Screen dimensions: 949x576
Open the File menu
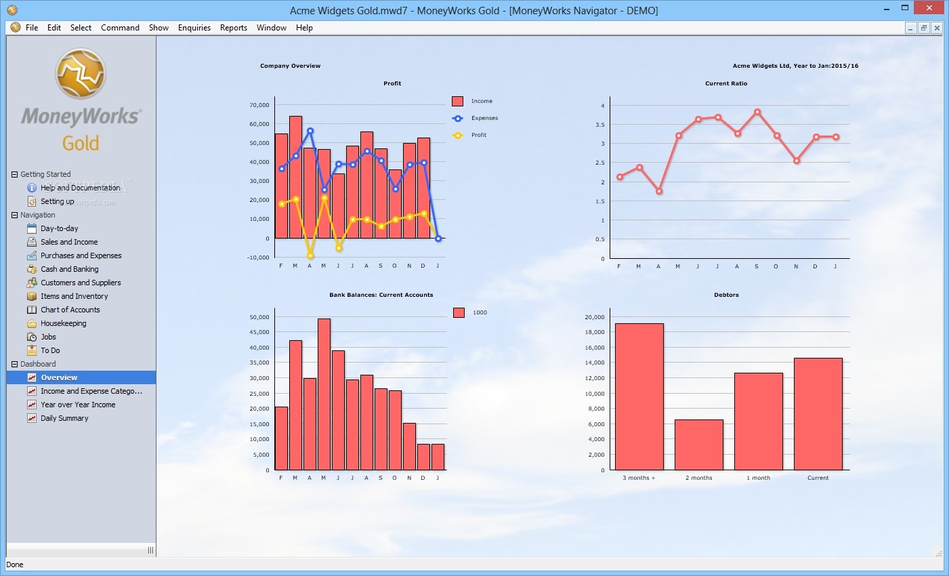32,28
